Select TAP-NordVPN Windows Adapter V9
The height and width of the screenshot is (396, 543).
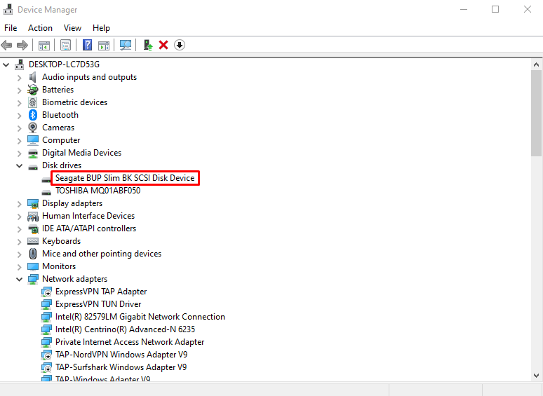click(121, 355)
